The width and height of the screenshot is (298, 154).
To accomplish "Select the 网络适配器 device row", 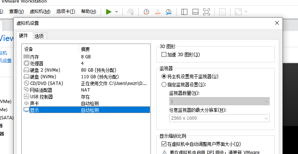I will [x=86, y=90].
